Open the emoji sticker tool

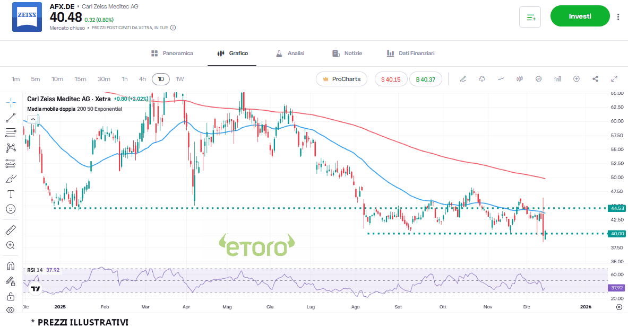pyautogui.click(x=11, y=209)
